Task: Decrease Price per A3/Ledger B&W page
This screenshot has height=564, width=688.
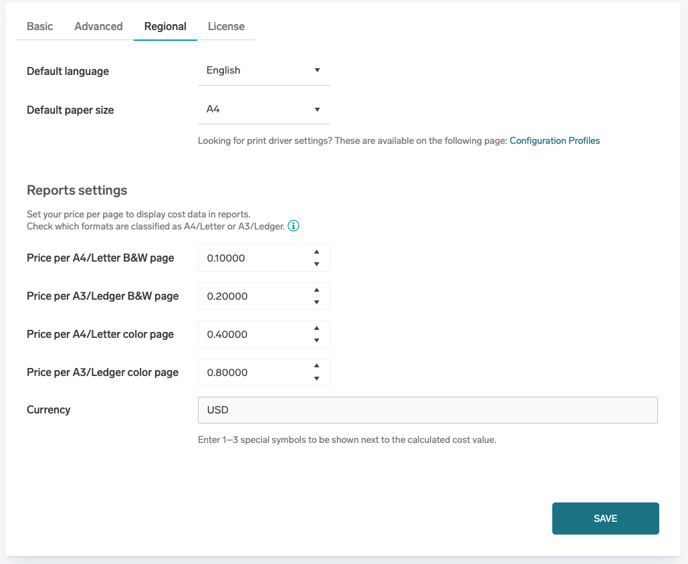Action: (317, 302)
